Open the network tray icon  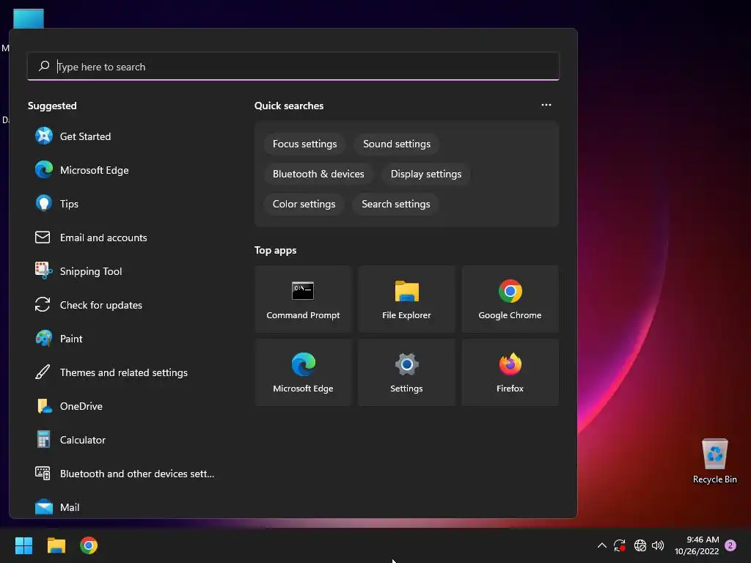pos(640,545)
